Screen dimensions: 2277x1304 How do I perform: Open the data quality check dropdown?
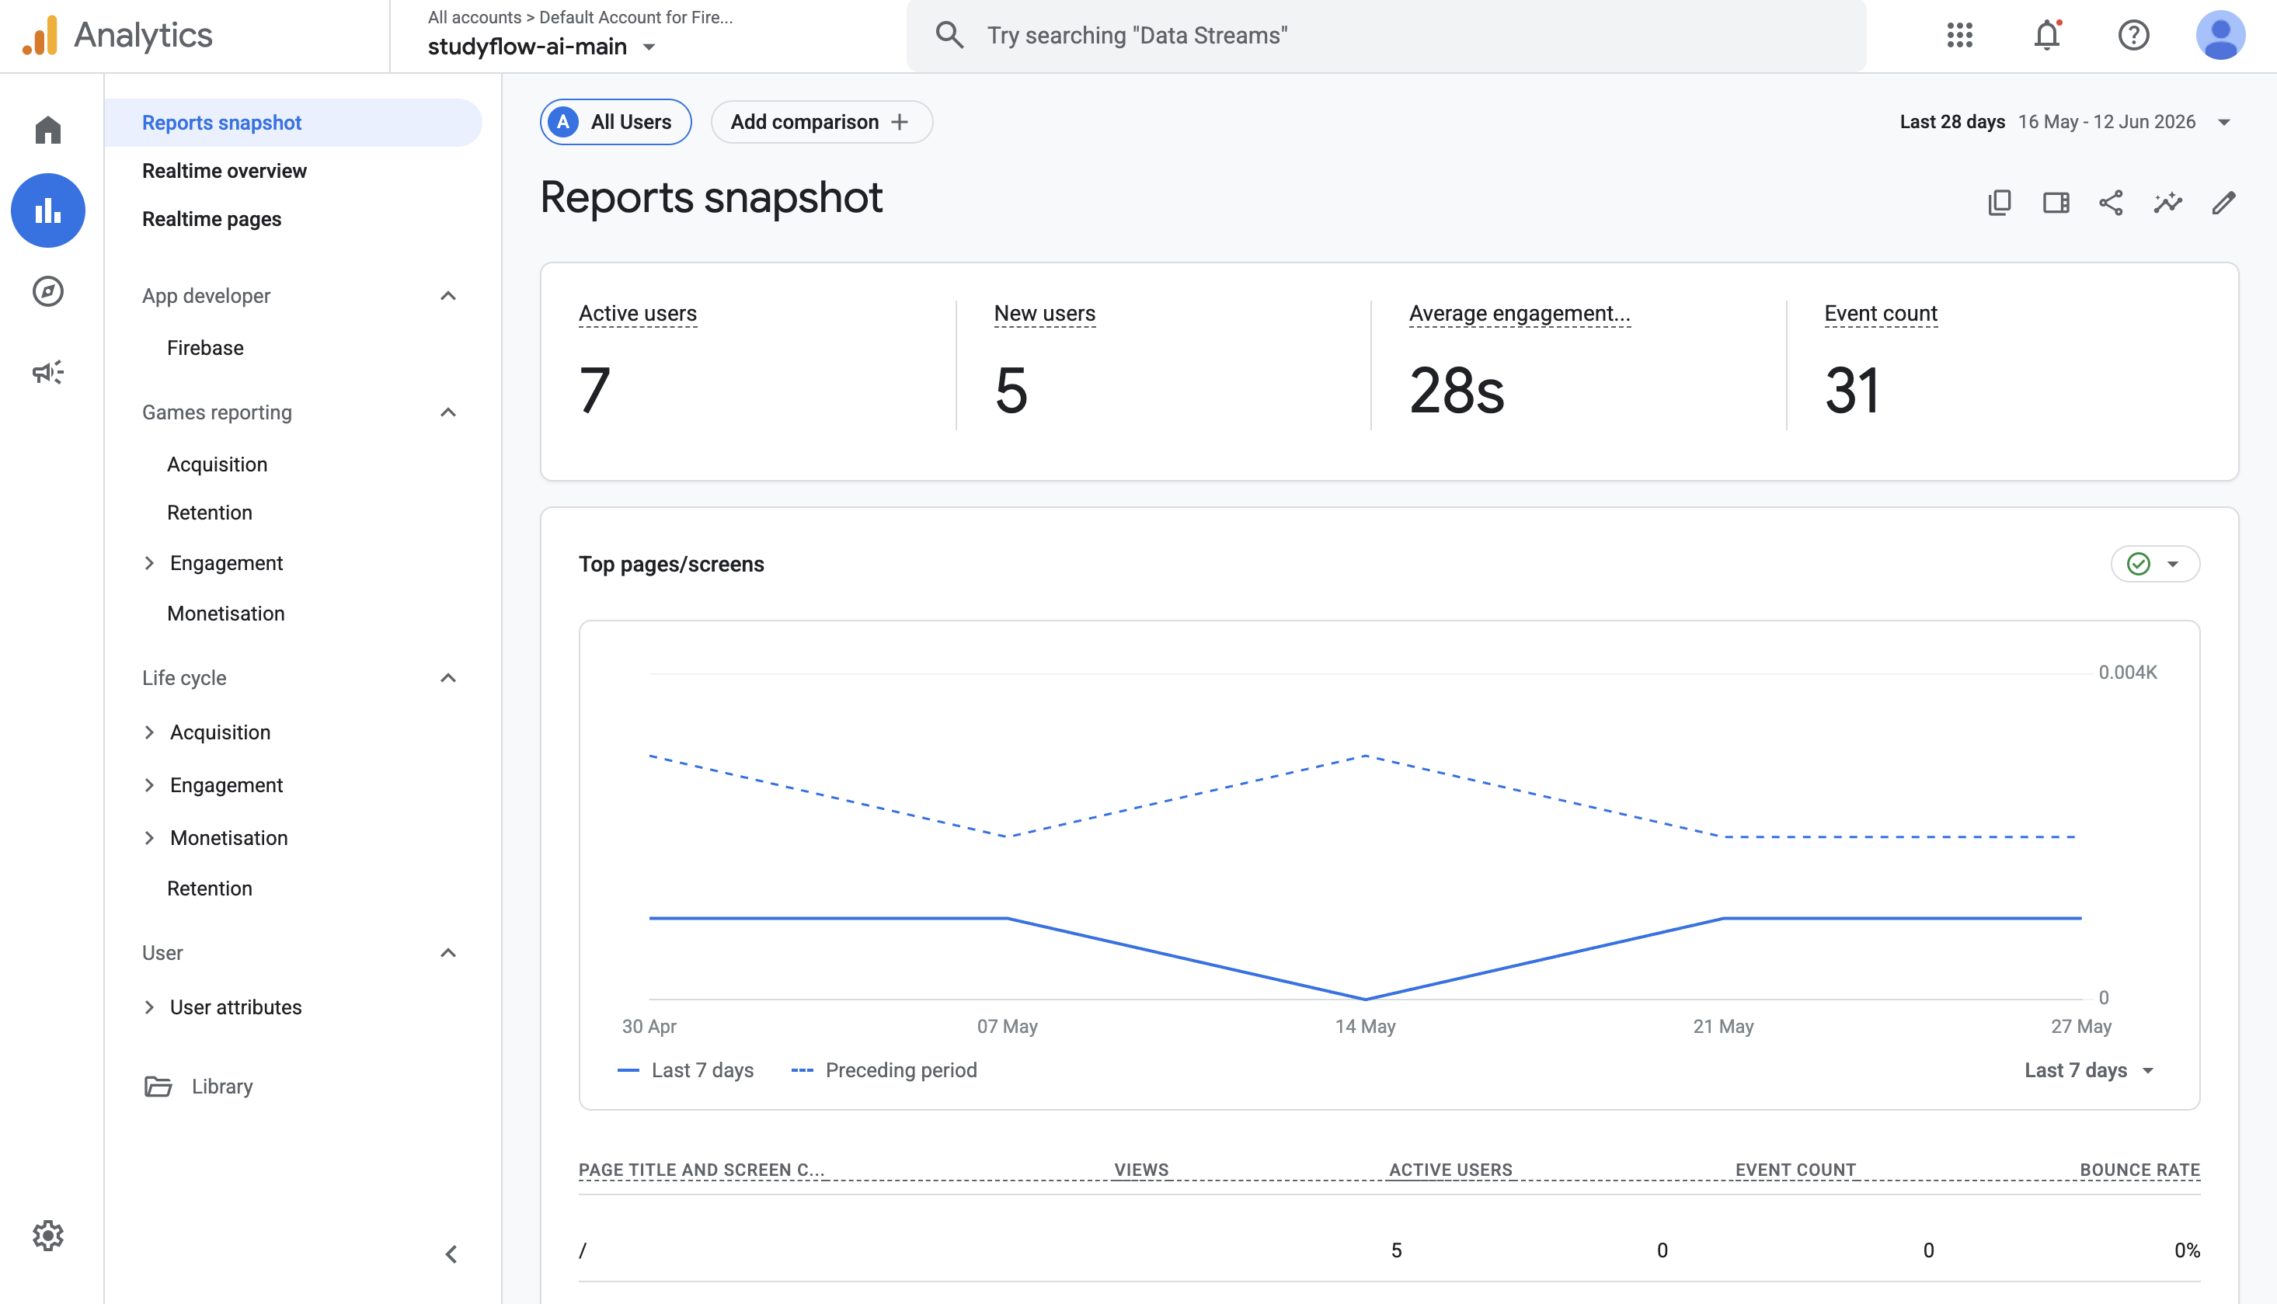[x=2154, y=563]
